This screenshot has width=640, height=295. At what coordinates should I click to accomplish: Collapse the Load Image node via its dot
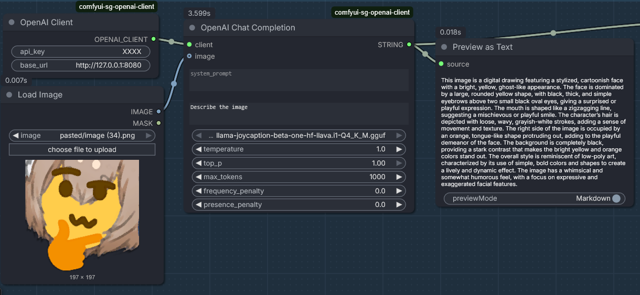pyautogui.click(x=10, y=95)
